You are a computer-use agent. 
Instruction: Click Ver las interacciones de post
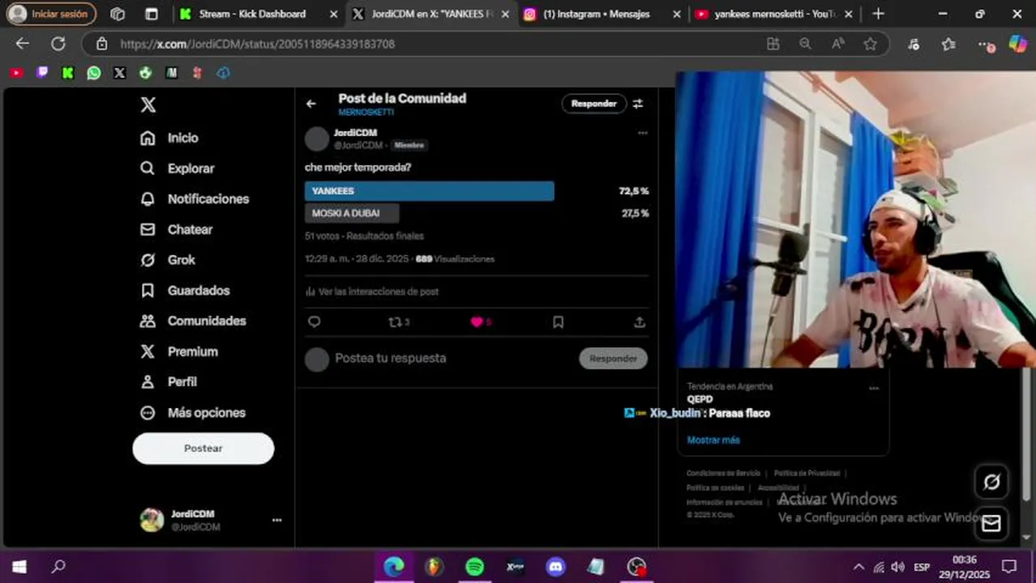coord(372,291)
